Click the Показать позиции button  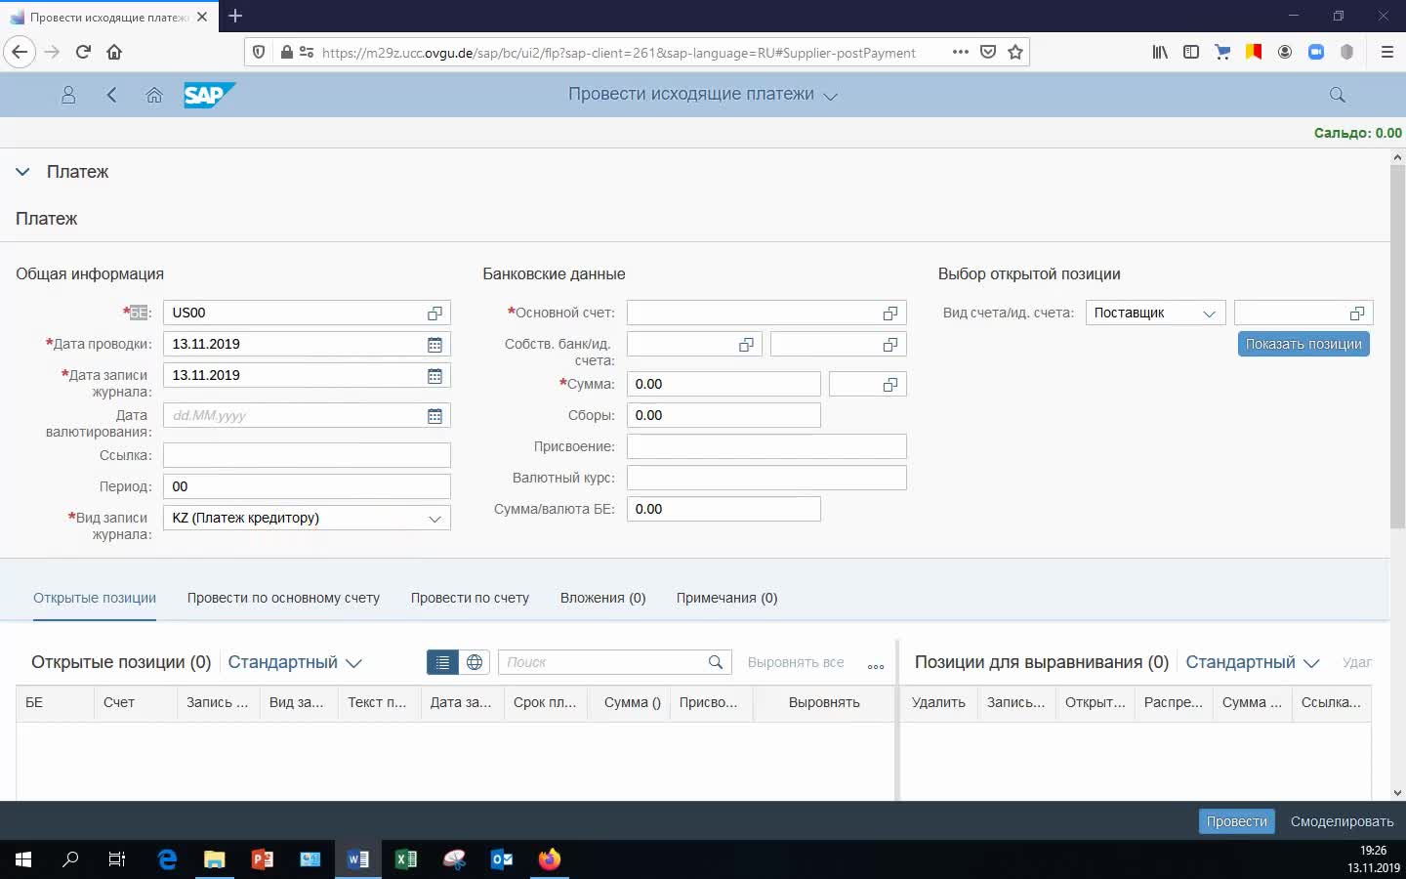coord(1303,344)
